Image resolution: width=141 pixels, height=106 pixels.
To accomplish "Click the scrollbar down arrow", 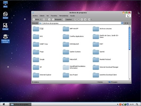I will click(x=130, y=79).
